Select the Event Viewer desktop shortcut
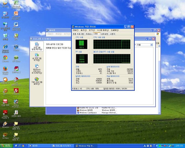185x148 pixels. (x=16, y=114)
